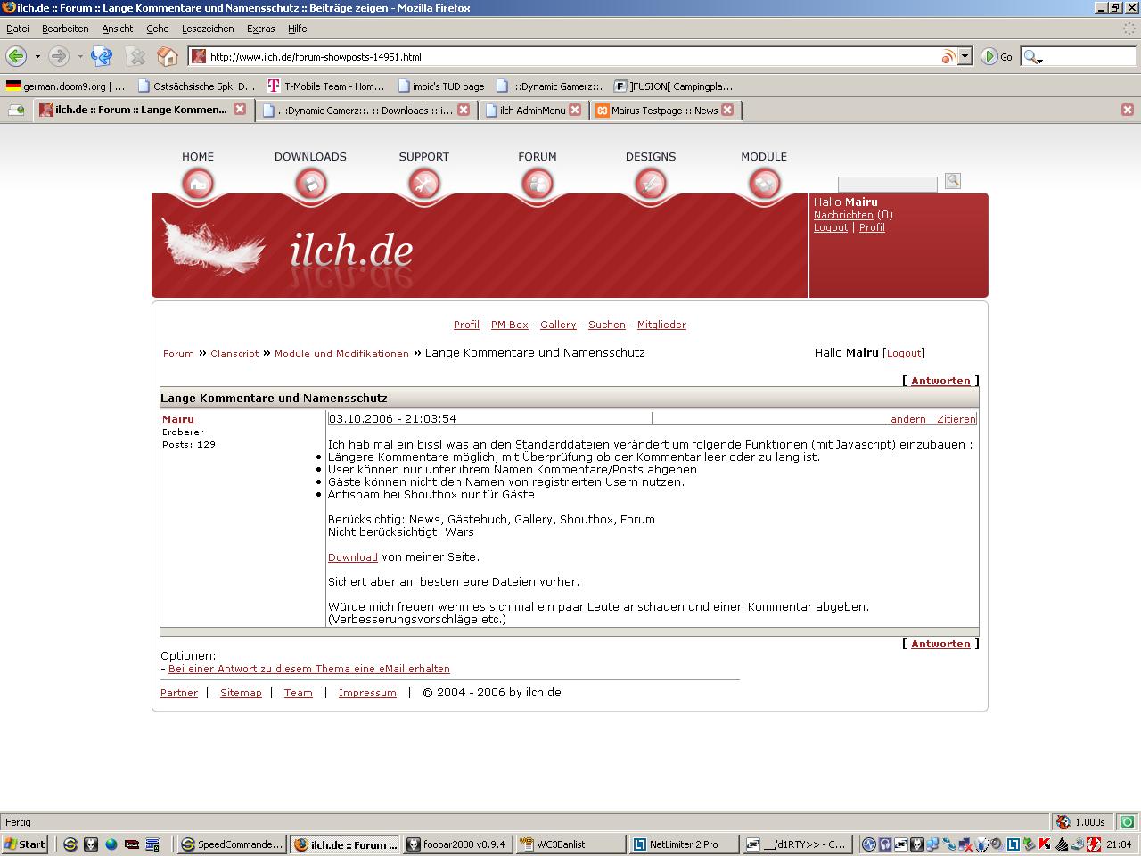Open the Gehe menu
The image size is (1141, 856).
[157, 29]
